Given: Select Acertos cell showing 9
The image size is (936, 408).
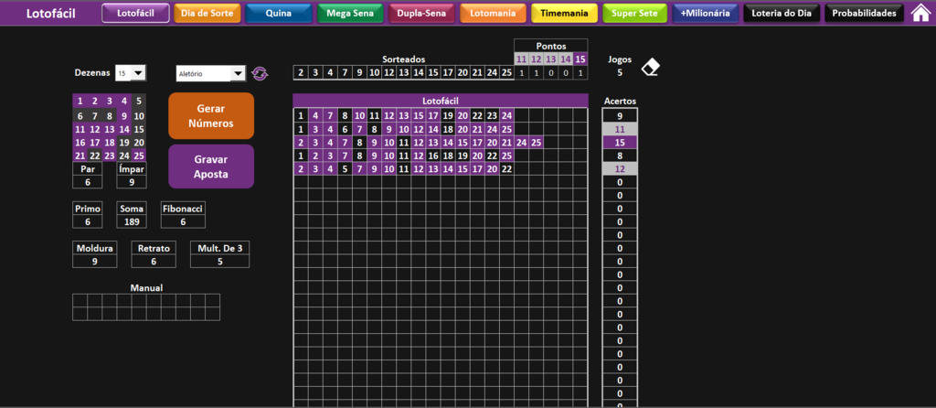Looking at the screenshot, I should 620,116.
